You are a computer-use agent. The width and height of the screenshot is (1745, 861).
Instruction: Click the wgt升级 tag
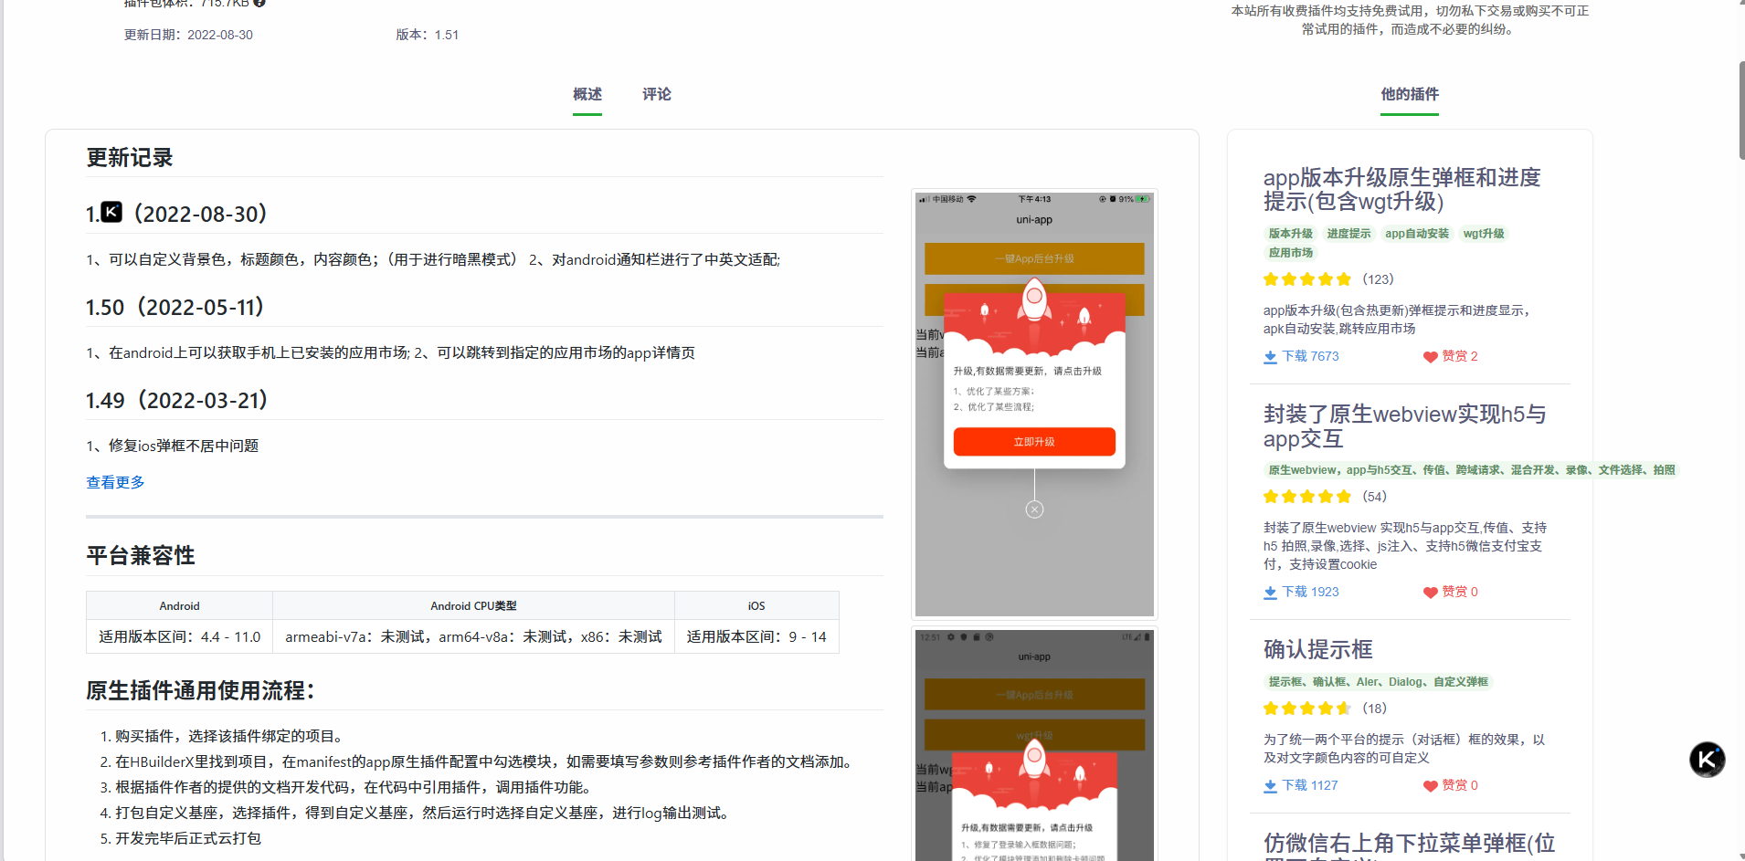pos(1483,234)
